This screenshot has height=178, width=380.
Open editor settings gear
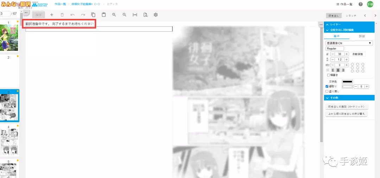click(x=156, y=15)
